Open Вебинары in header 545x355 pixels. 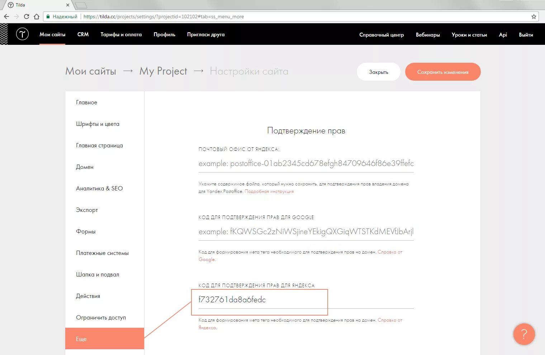point(428,35)
